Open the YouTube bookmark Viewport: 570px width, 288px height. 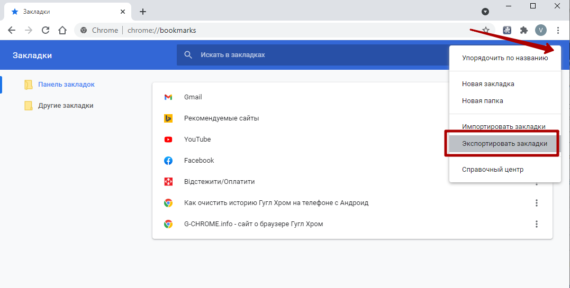coord(197,140)
